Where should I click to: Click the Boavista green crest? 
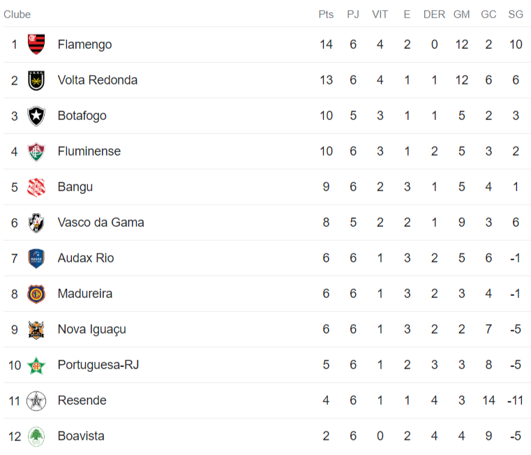(x=36, y=436)
